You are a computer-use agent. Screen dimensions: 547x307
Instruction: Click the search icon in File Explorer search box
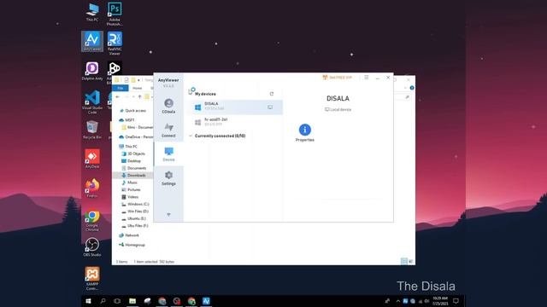[407, 97]
